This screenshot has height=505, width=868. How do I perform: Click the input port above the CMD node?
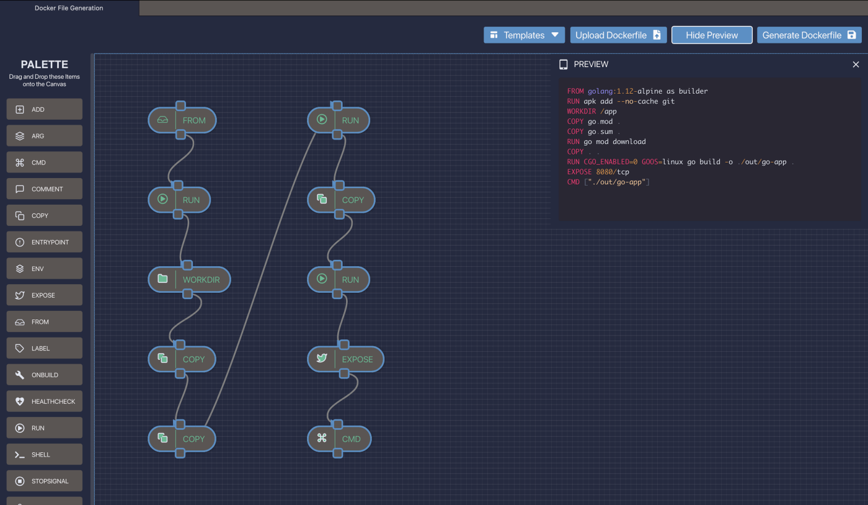338,425
